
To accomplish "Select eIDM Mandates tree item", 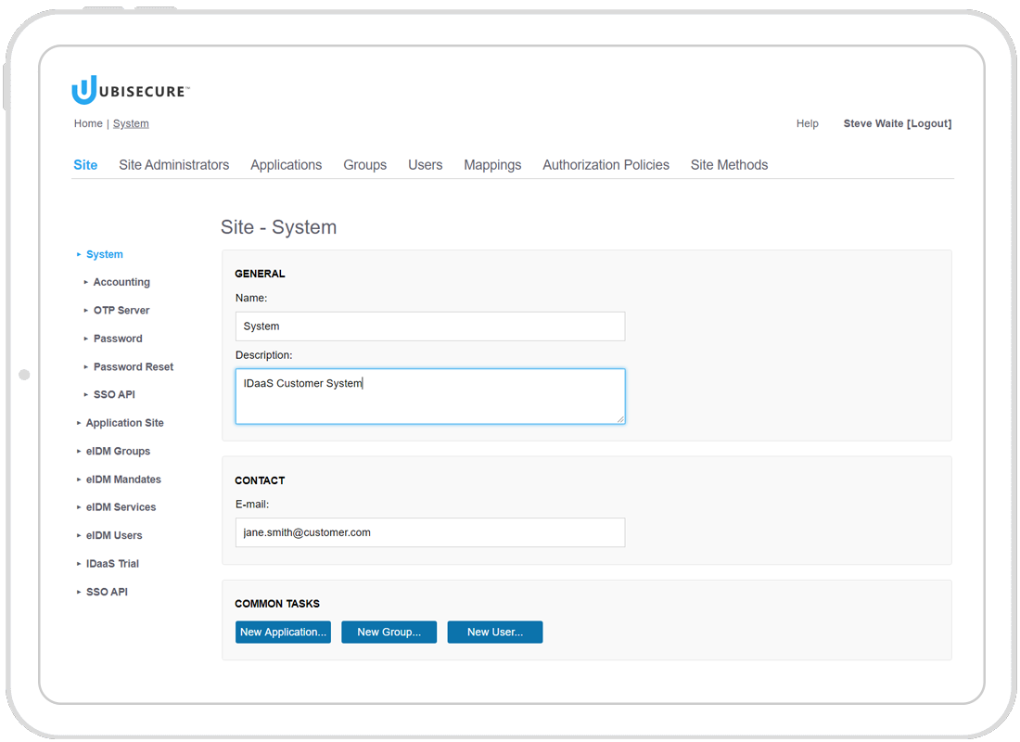I will click(123, 480).
